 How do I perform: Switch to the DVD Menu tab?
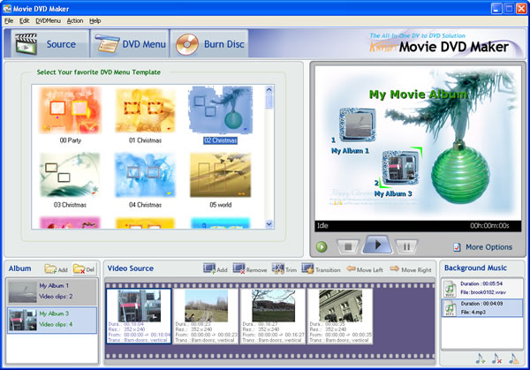point(130,44)
